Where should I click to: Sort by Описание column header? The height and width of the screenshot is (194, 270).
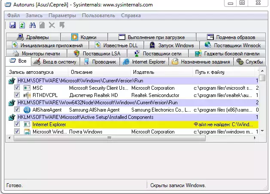point(99,72)
